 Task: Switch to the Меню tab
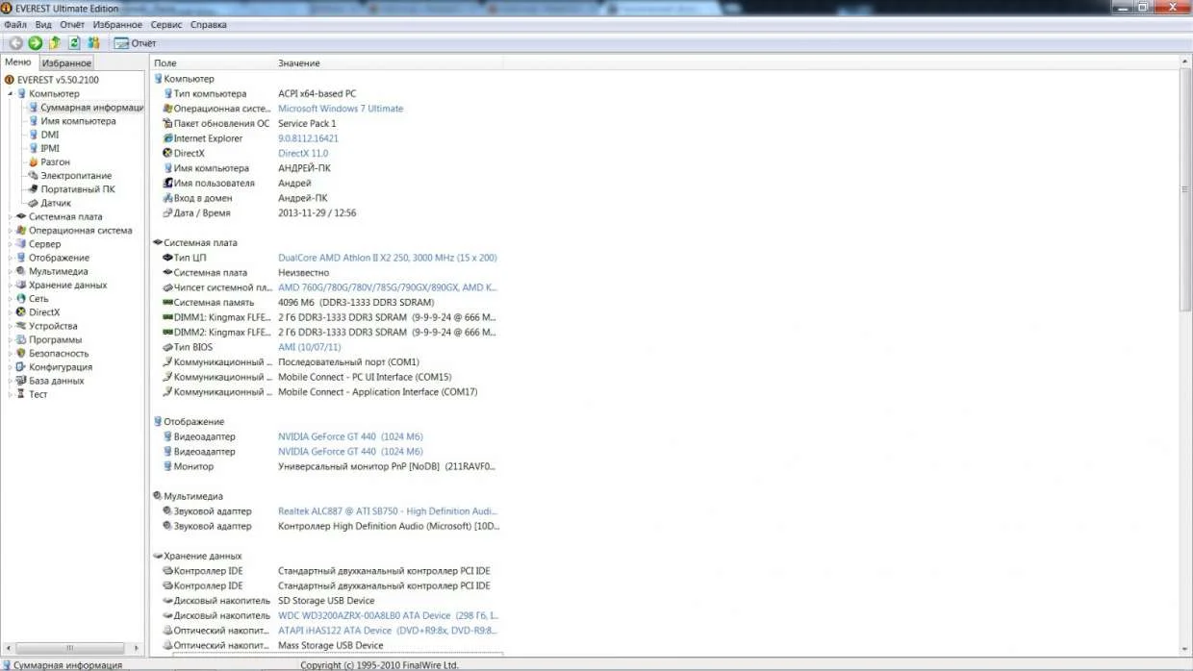pyautogui.click(x=18, y=62)
